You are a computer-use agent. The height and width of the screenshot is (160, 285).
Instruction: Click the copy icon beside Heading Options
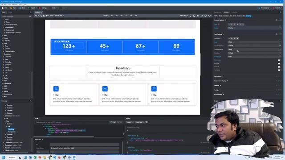point(277,20)
